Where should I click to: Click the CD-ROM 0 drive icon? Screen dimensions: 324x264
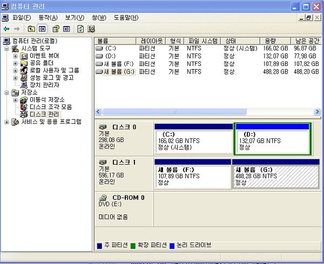click(x=103, y=198)
